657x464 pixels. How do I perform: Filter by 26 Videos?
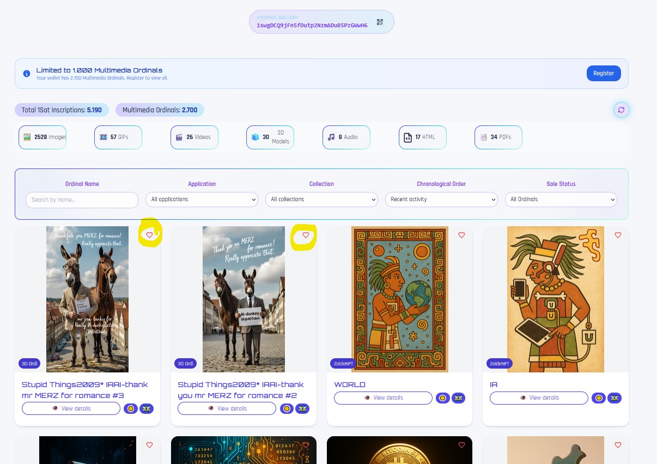[194, 137]
